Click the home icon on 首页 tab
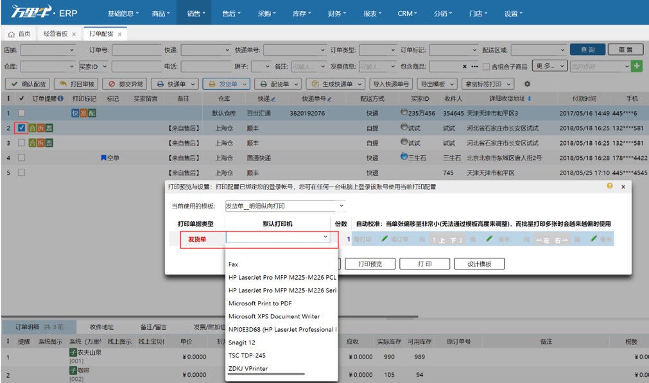Screen dimensions: 649x383 [12, 34]
